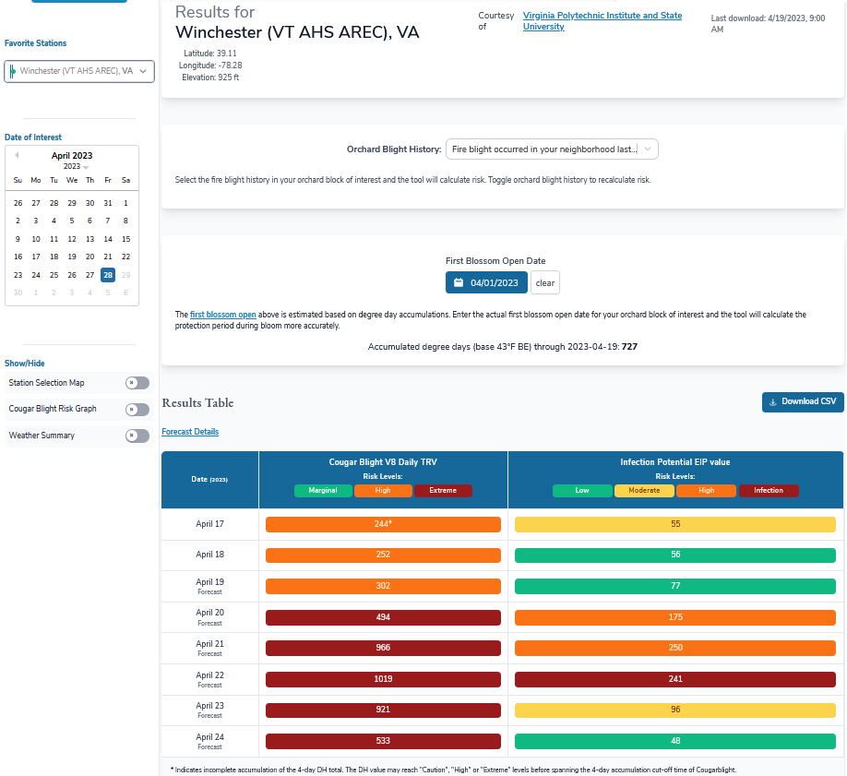Image resolution: width=847 pixels, height=776 pixels.
Task: Click the Low EIP legend swatch
Action: pyautogui.click(x=582, y=491)
